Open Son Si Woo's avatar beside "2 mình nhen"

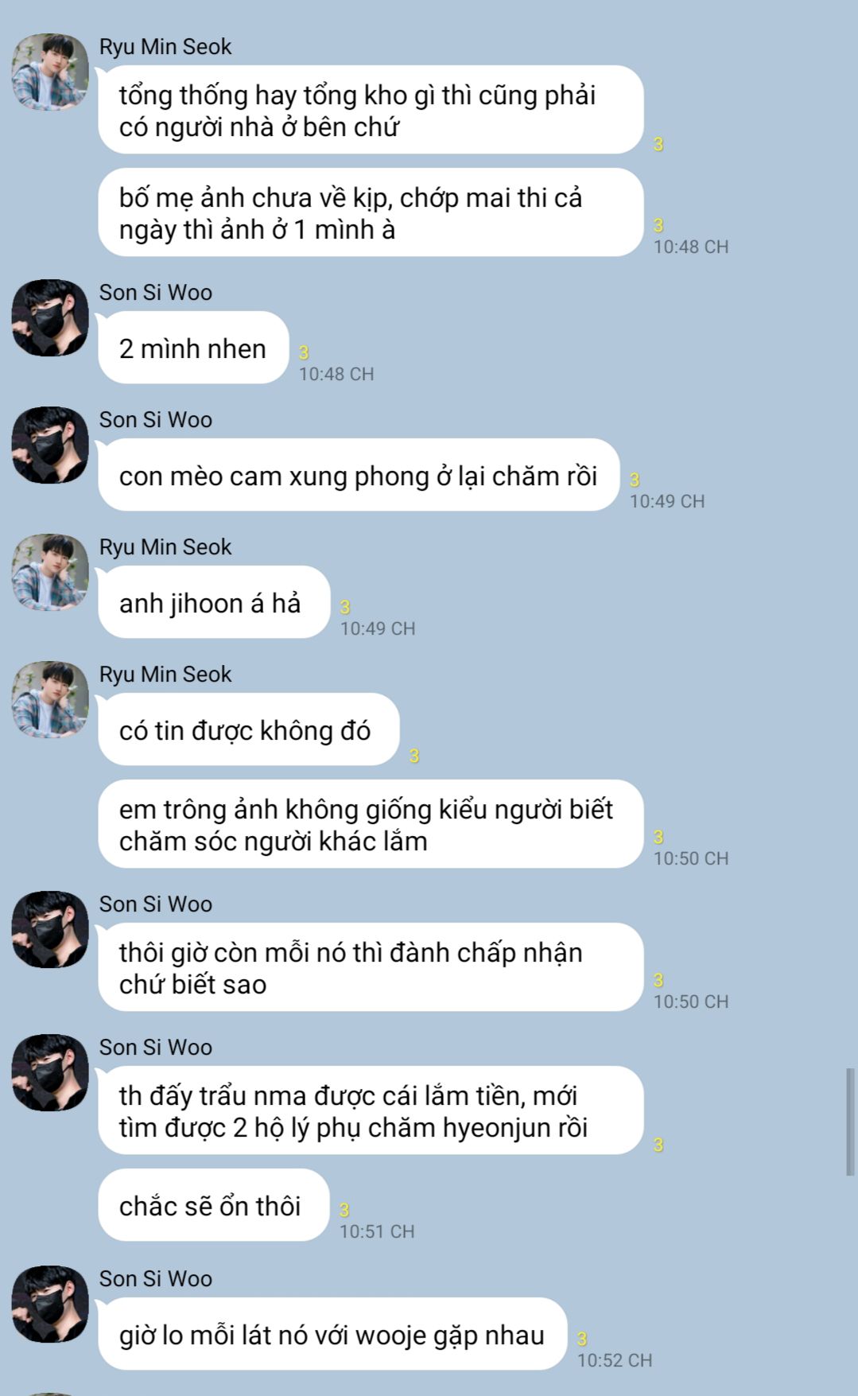(x=49, y=317)
